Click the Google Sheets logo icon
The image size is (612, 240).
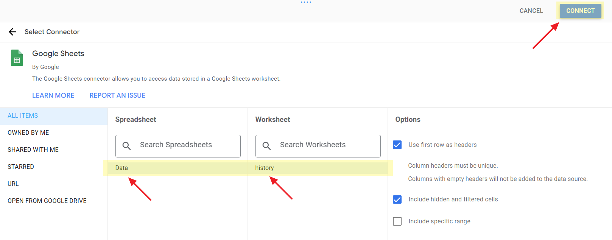click(x=17, y=58)
